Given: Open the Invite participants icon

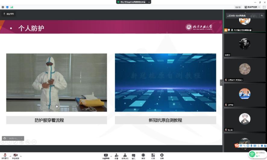Looking at the screenshot, I should pyautogui.click(x=116, y=155).
